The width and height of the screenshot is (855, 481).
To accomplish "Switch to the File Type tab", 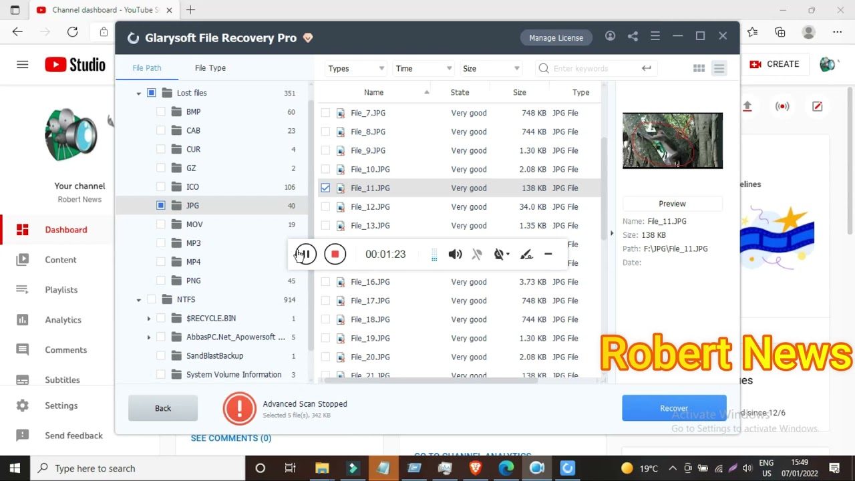I will (210, 68).
